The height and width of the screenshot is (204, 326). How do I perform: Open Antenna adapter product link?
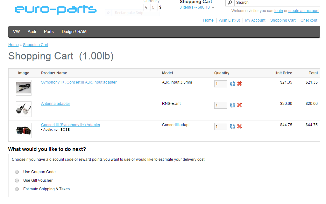pyautogui.click(x=55, y=103)
